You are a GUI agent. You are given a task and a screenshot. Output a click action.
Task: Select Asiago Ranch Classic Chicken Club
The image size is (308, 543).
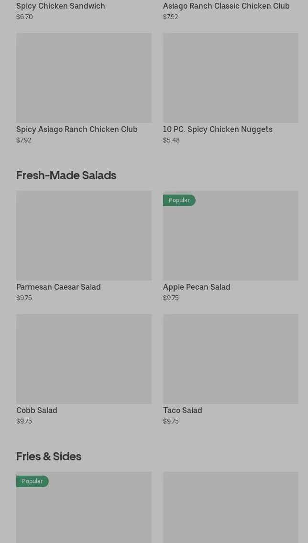pyautogui.click(x=226, y=6)
